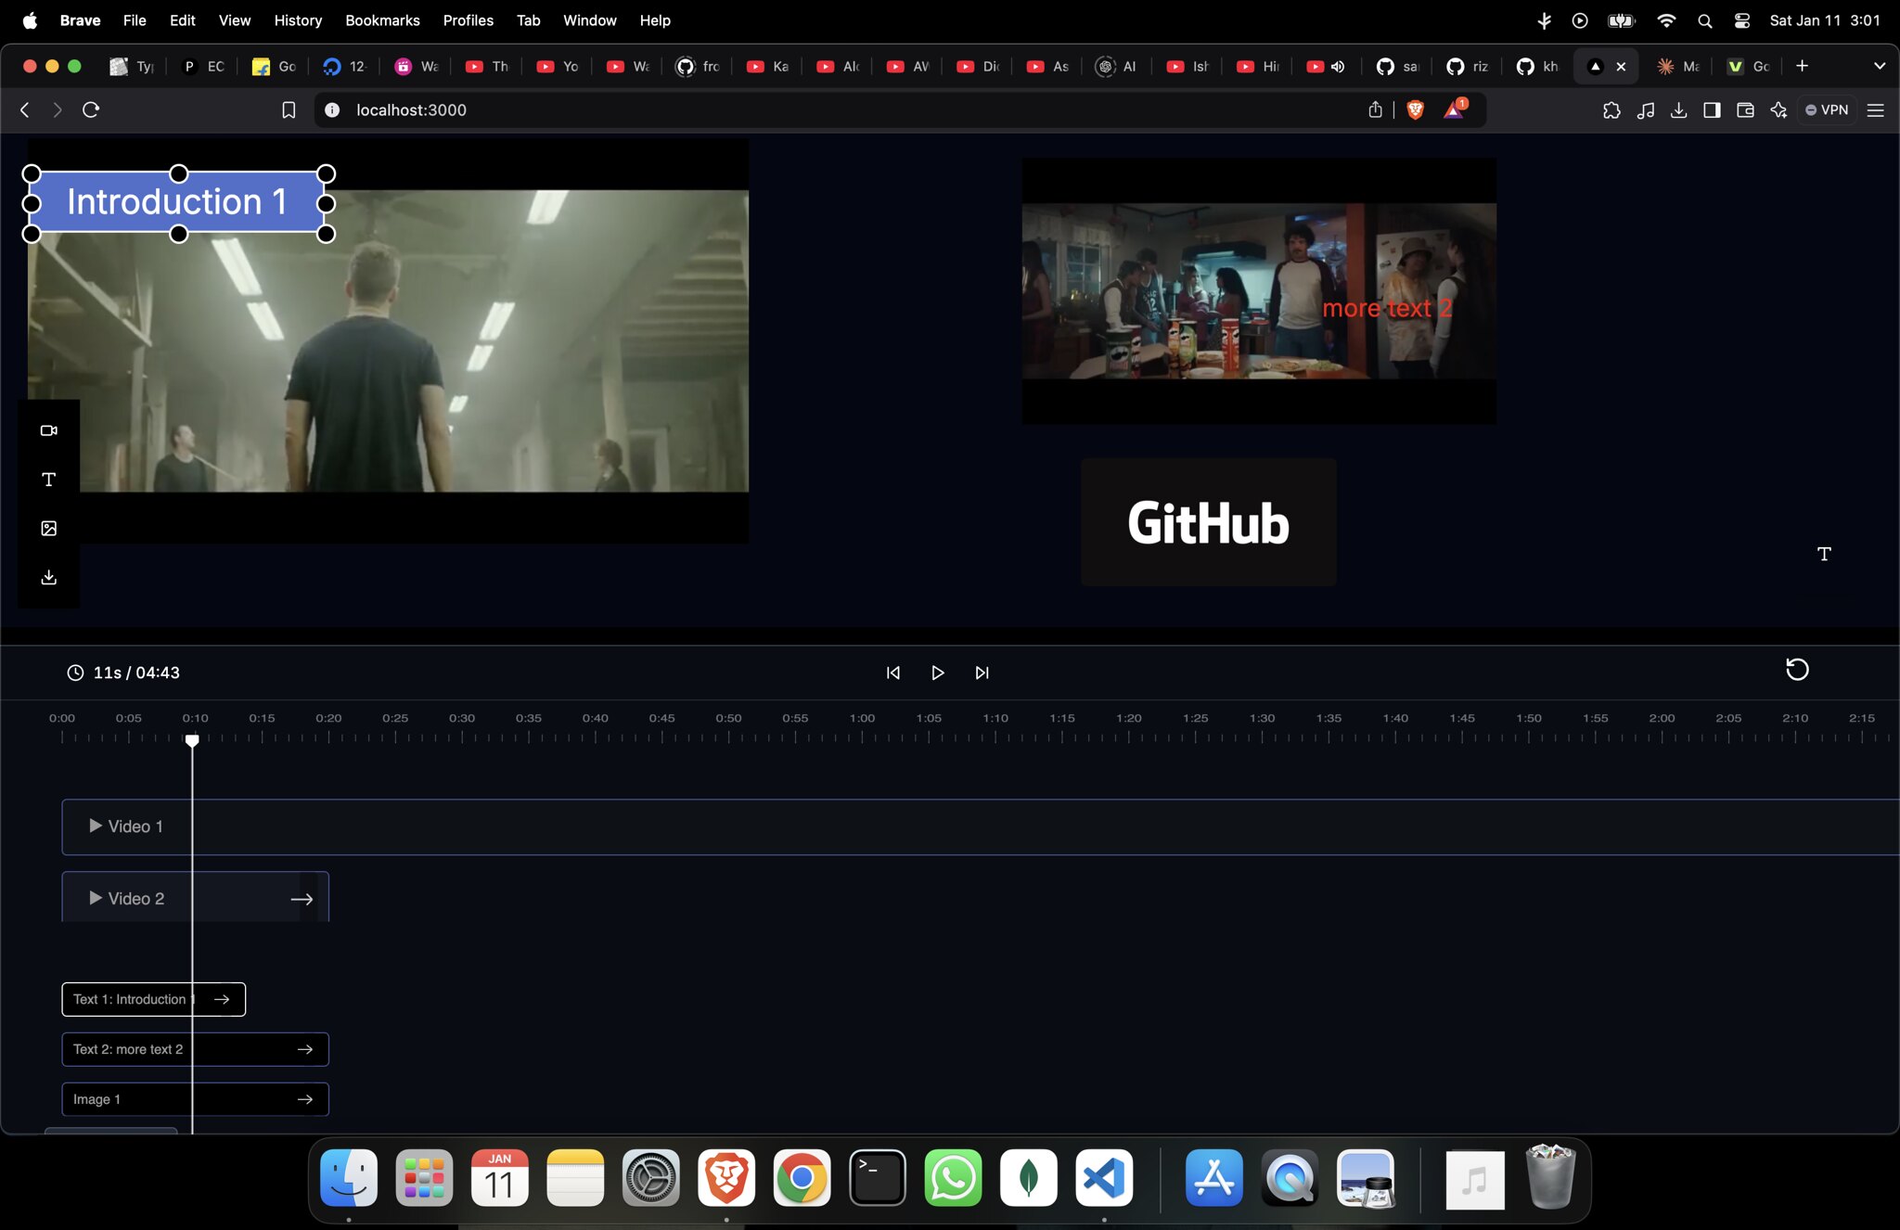
Task: Open the Leo AI sparkle icon
Action: [1778, 109]
